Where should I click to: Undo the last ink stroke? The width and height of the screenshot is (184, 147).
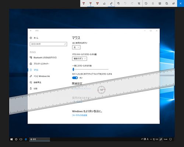[125, 3]
